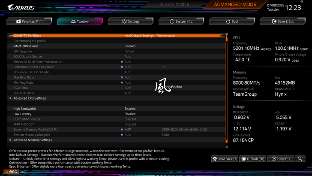Click star beside Enhanced Multi-Core Performance
312x176 pixels.
122,61
